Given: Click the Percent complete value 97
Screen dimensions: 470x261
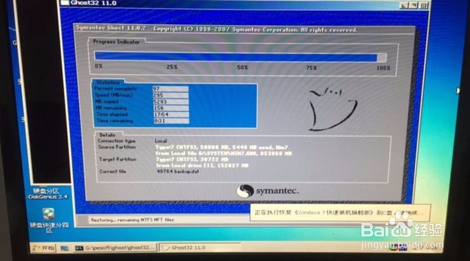Looking at the screenshot, I should 170,89.
